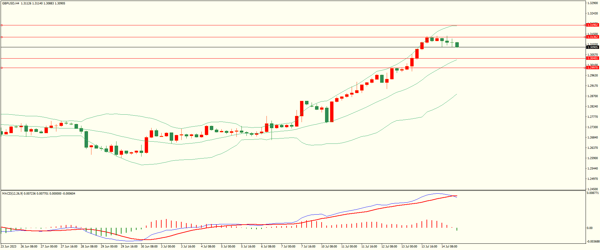The width and height of the screenshot is (600, 250).
Task: Click the 13 Jul 00:00 time label
Action: click(x=409, y=247)
